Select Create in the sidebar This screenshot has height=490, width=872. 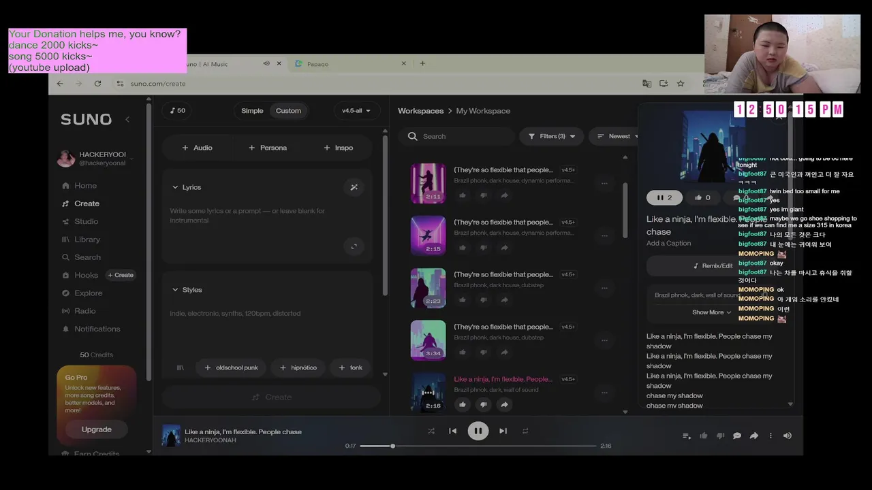point(80,203)
